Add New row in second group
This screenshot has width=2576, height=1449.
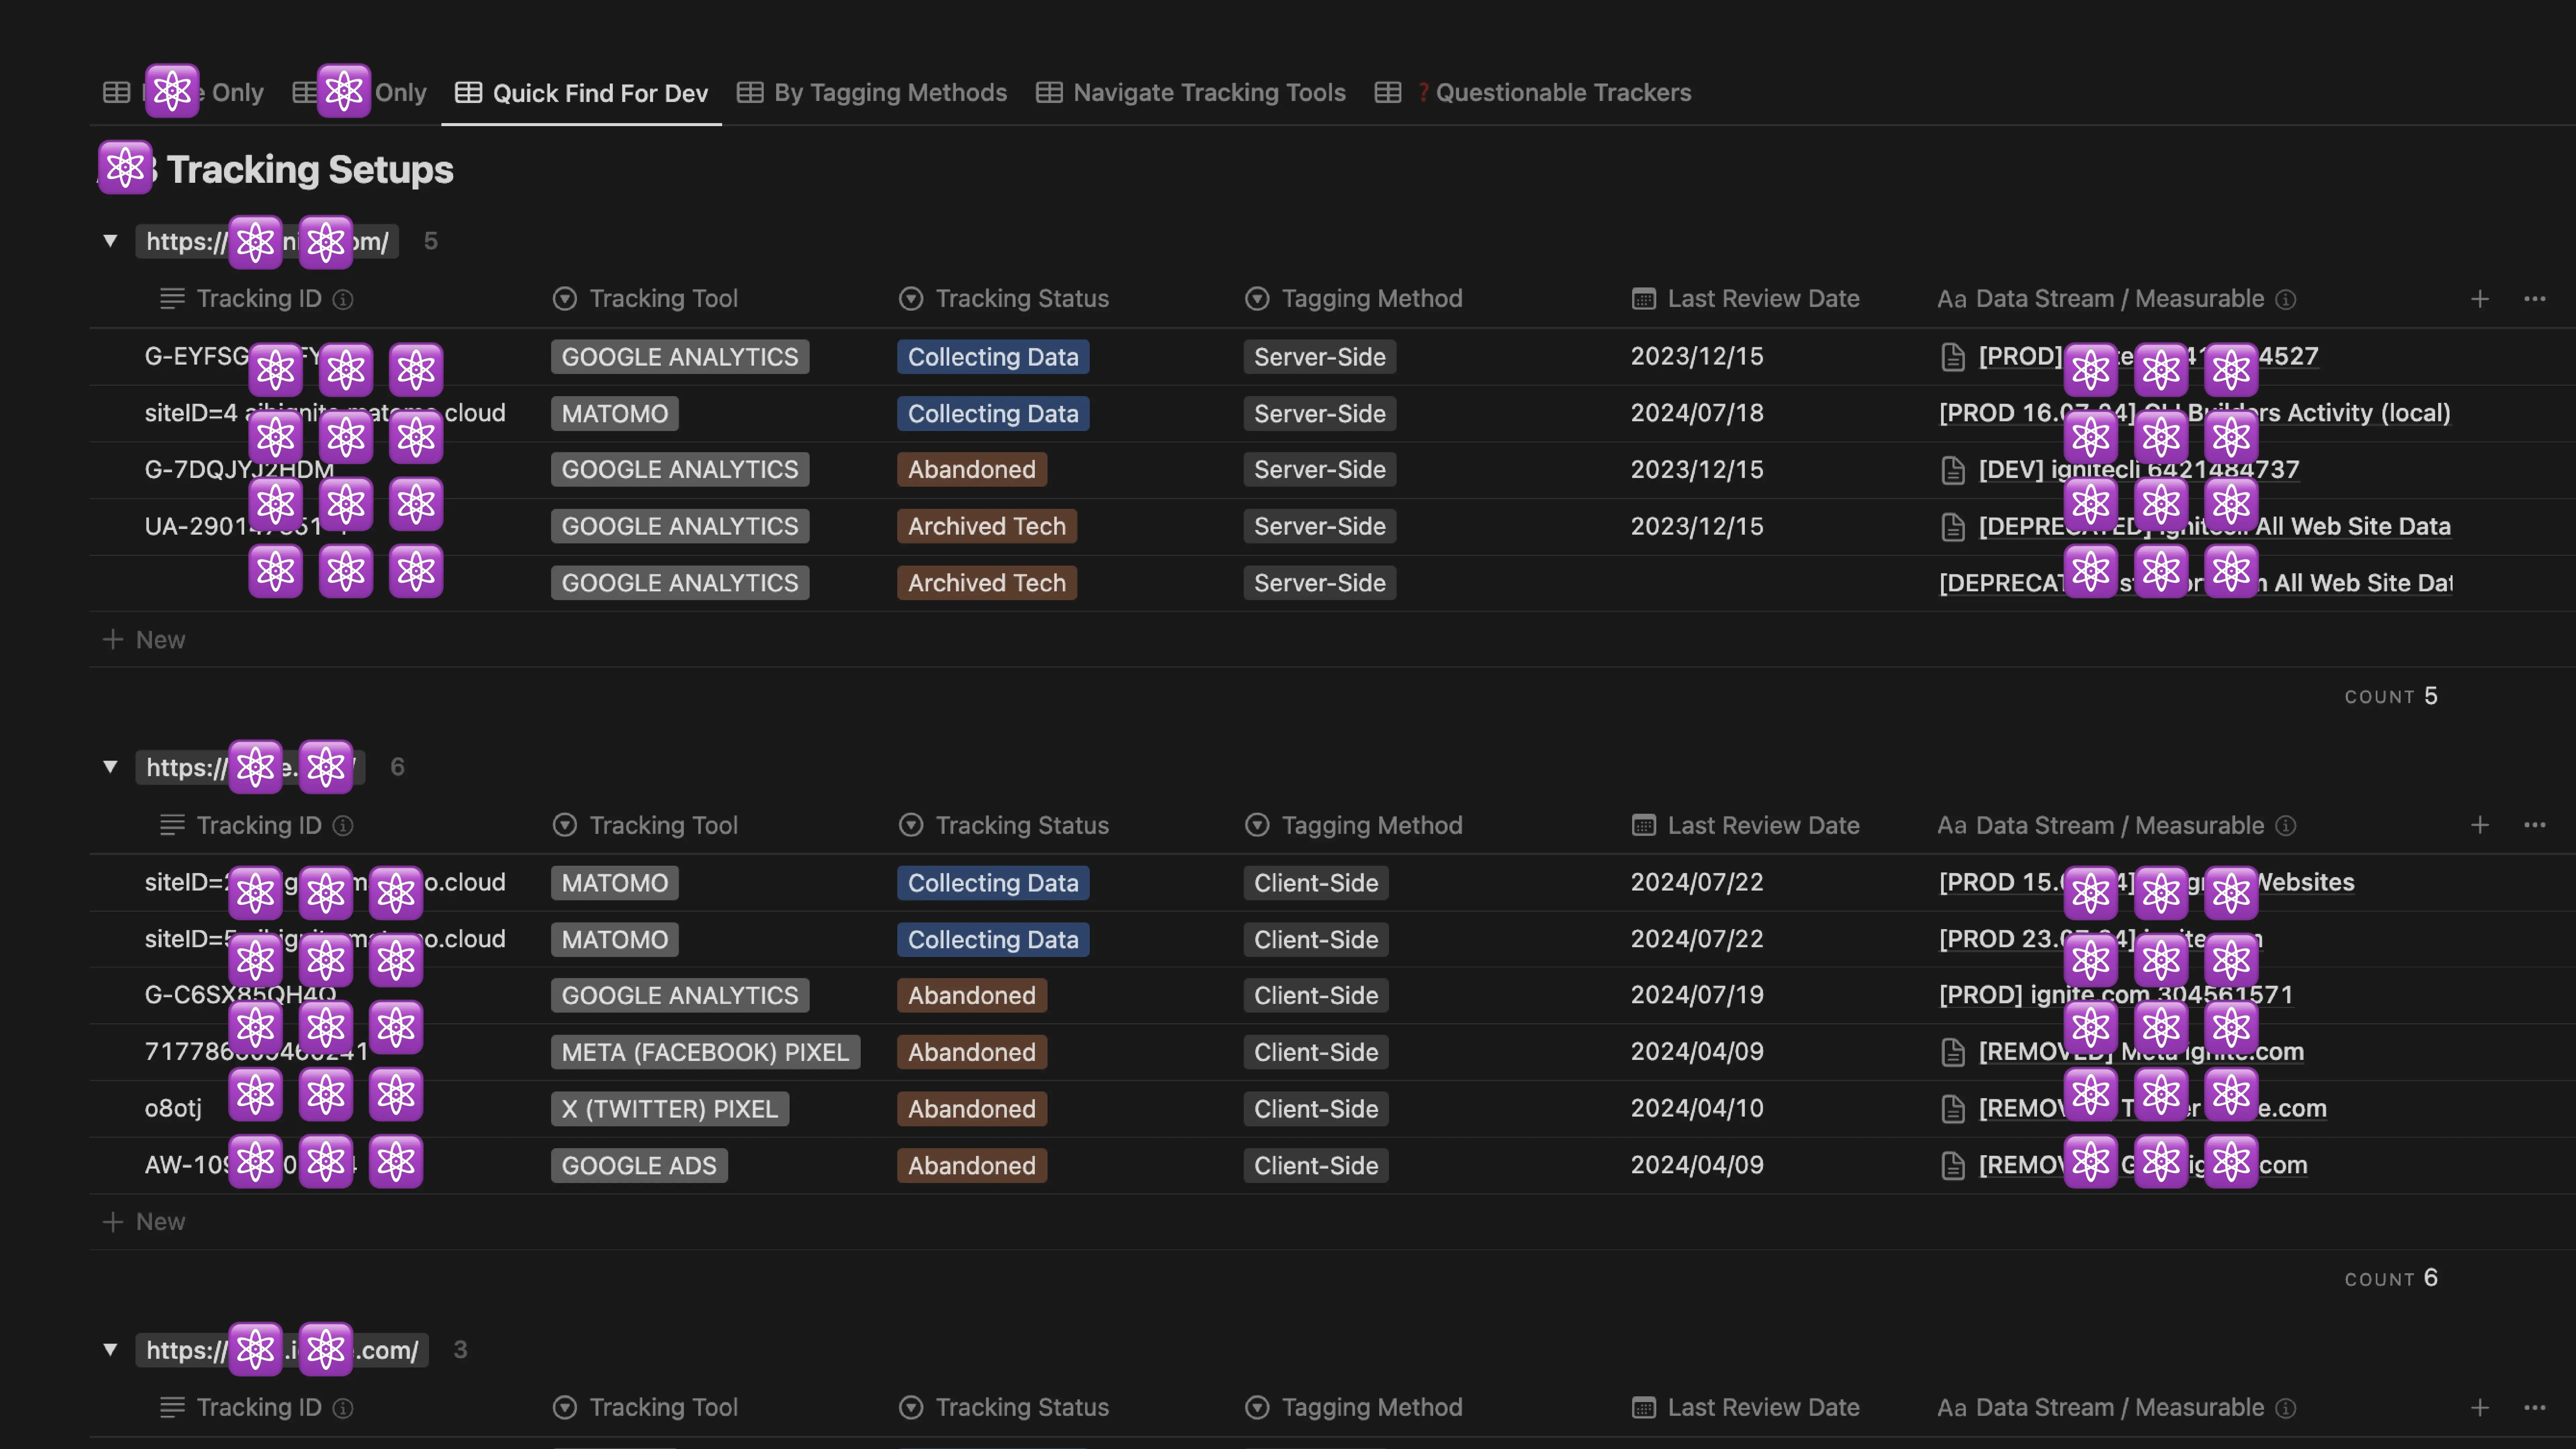pos(145,1222)
